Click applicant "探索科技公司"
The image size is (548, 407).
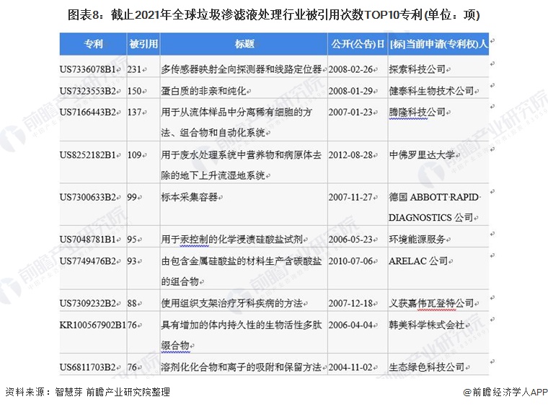[417, 69]
